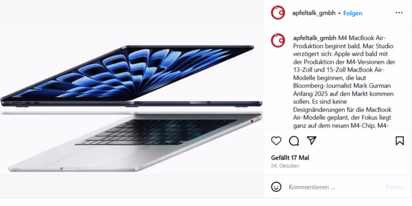Open the emoji picker smiley icon
412x206 pixels.
(x=276, y=187)
